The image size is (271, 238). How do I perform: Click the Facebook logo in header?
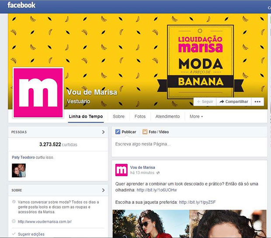click(21, 5)
